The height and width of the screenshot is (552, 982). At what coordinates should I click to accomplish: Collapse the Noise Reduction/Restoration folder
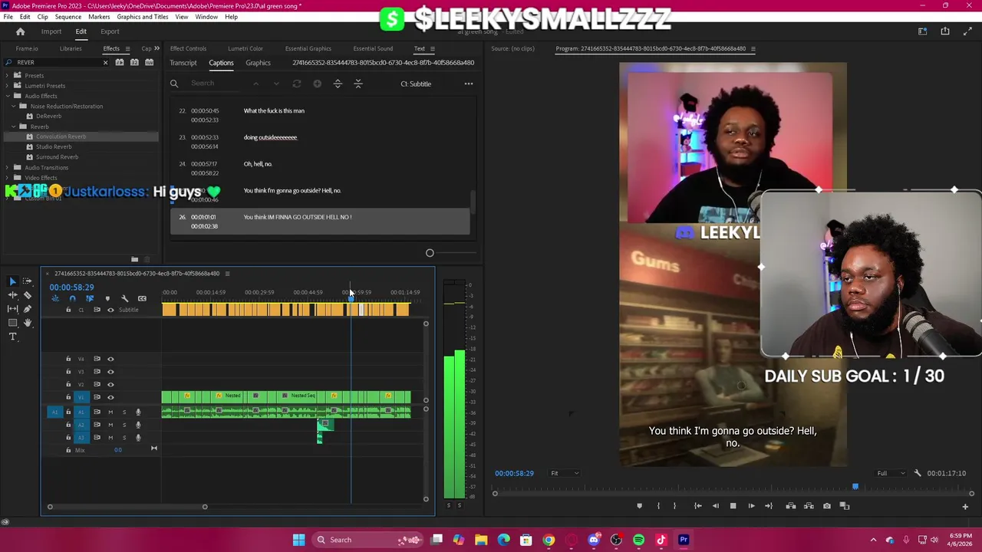pos(13,106)
